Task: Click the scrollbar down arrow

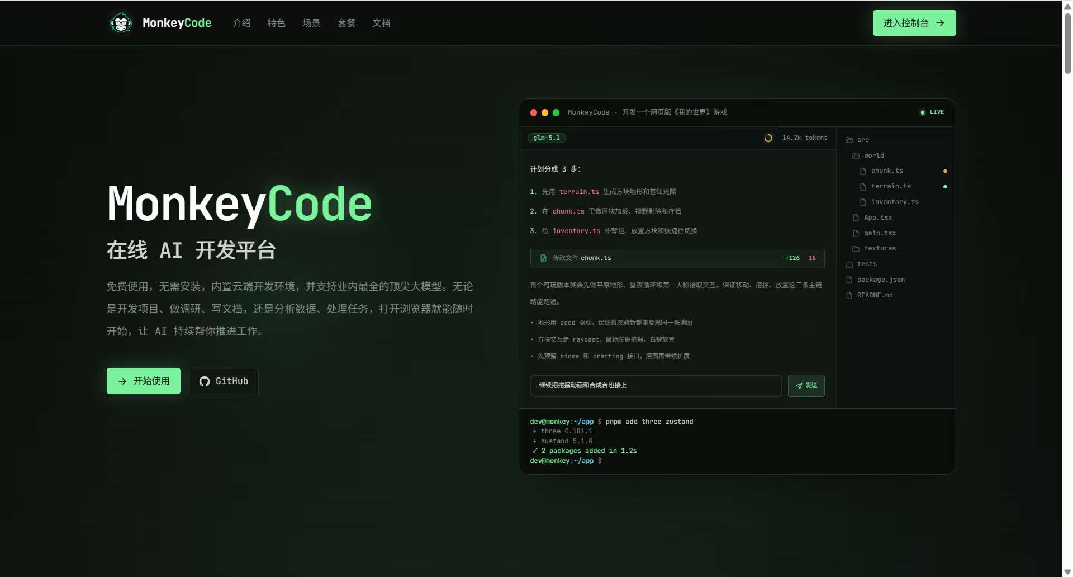Action: pos(1067,571)
